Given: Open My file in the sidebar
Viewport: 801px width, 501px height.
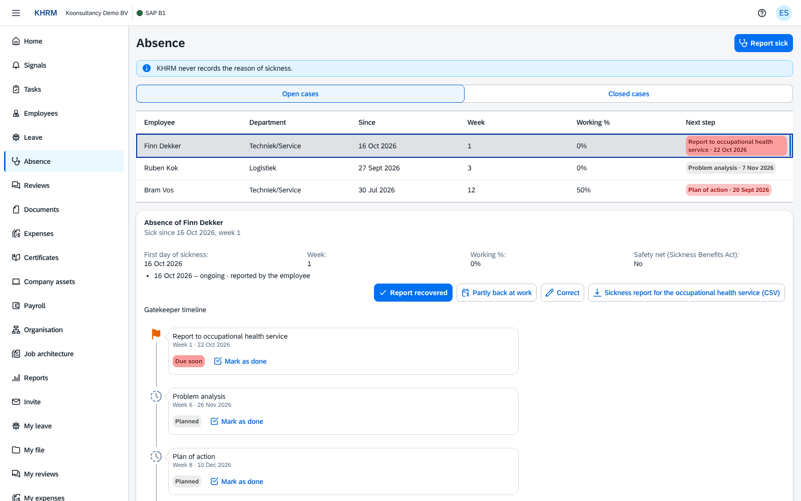Looking at the screenshot, I should pos(64,450).
